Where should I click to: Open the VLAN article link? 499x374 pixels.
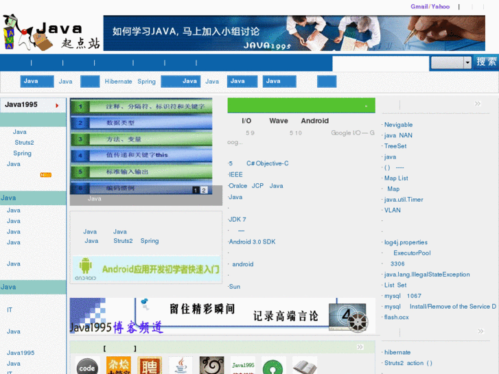point(393,211)
